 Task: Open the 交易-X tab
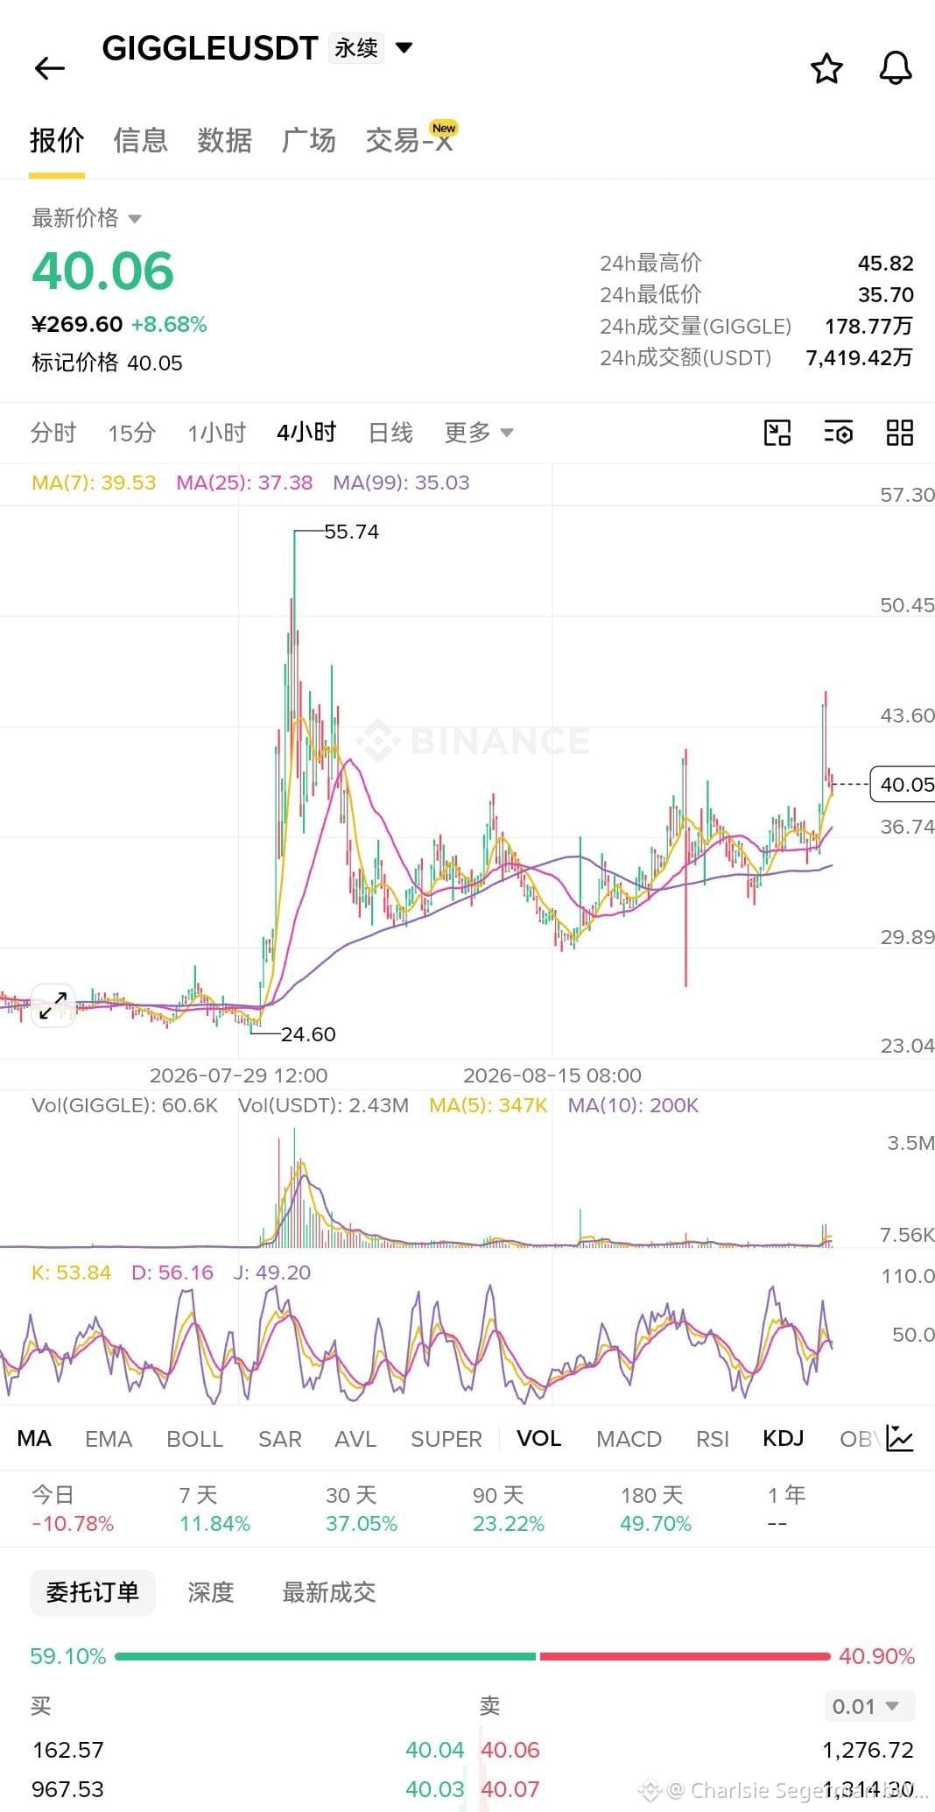coord(410,140)
